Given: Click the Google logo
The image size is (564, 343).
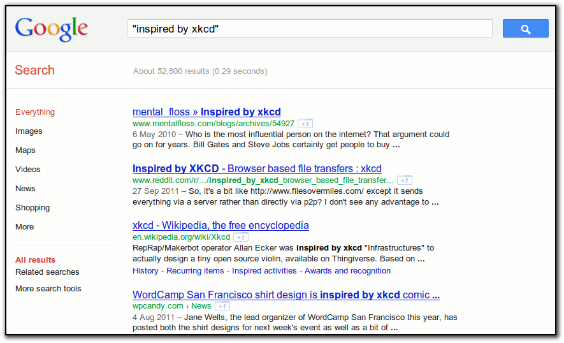Looking at the screenshot, I should pos(52,29).
